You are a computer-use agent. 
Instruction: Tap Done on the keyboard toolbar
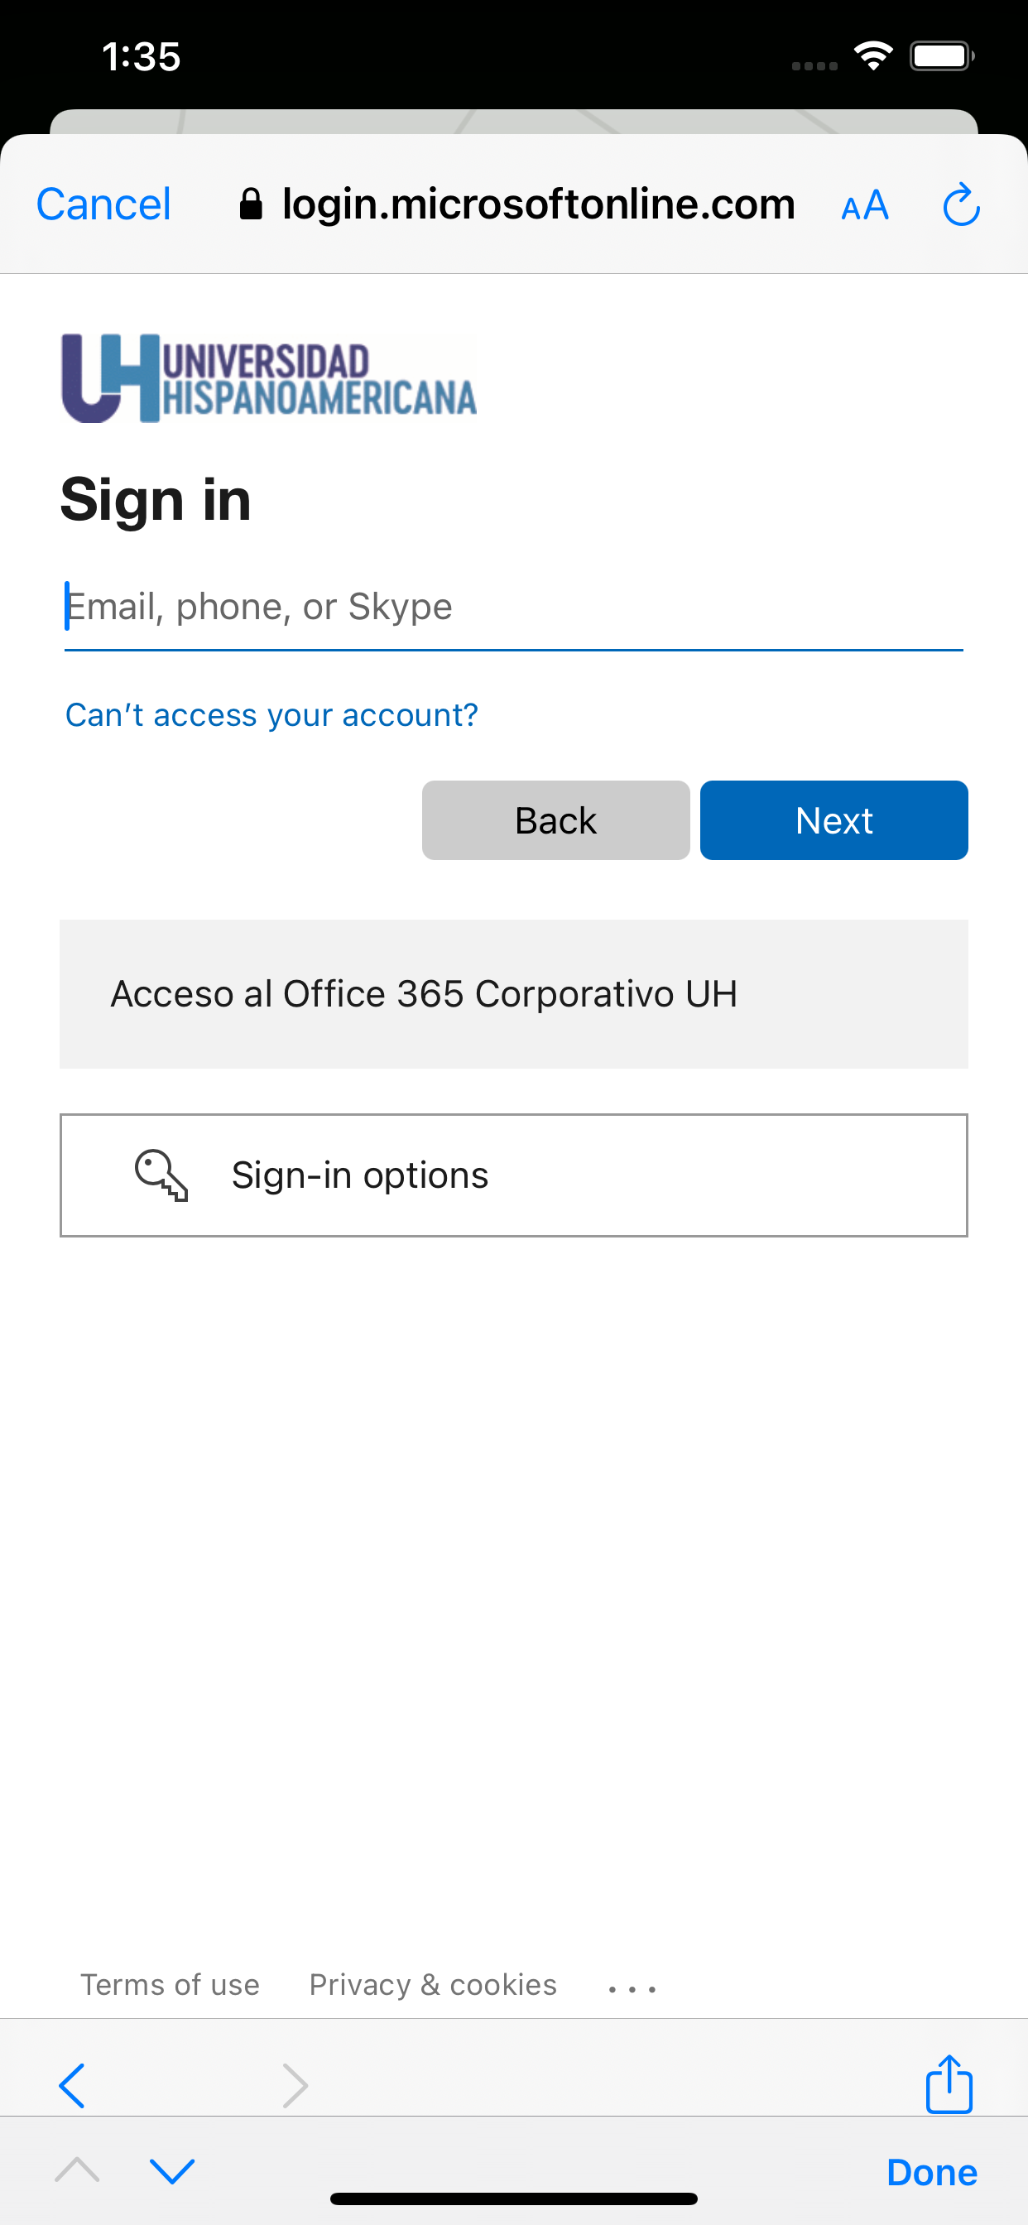pyautogui.click(x=931, y=2171)
